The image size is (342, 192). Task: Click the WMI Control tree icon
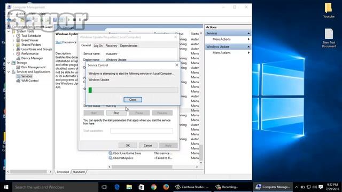point(18,81)
